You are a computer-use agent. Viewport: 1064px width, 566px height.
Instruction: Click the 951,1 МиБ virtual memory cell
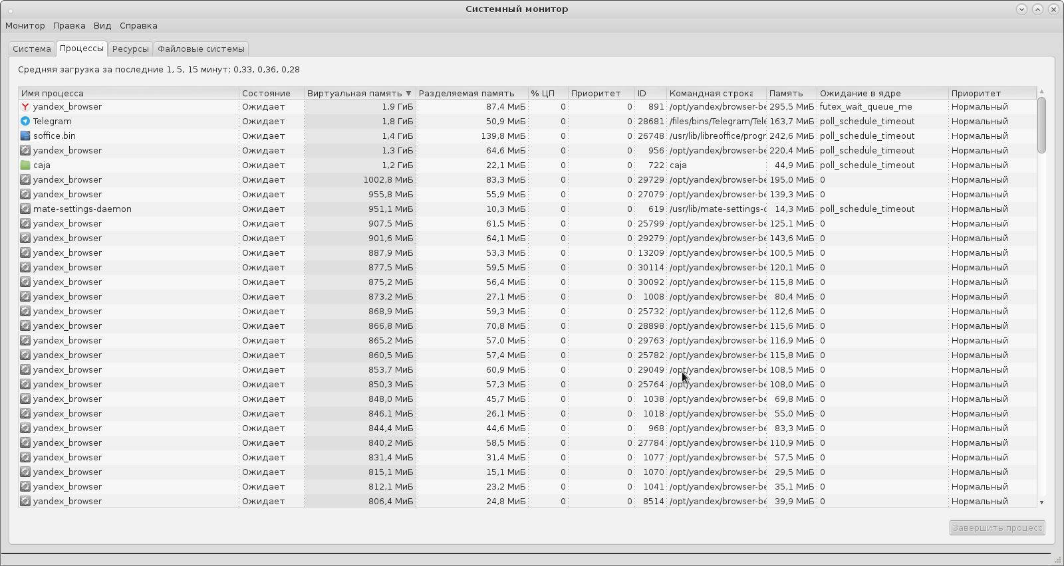(x=360, y=209)
